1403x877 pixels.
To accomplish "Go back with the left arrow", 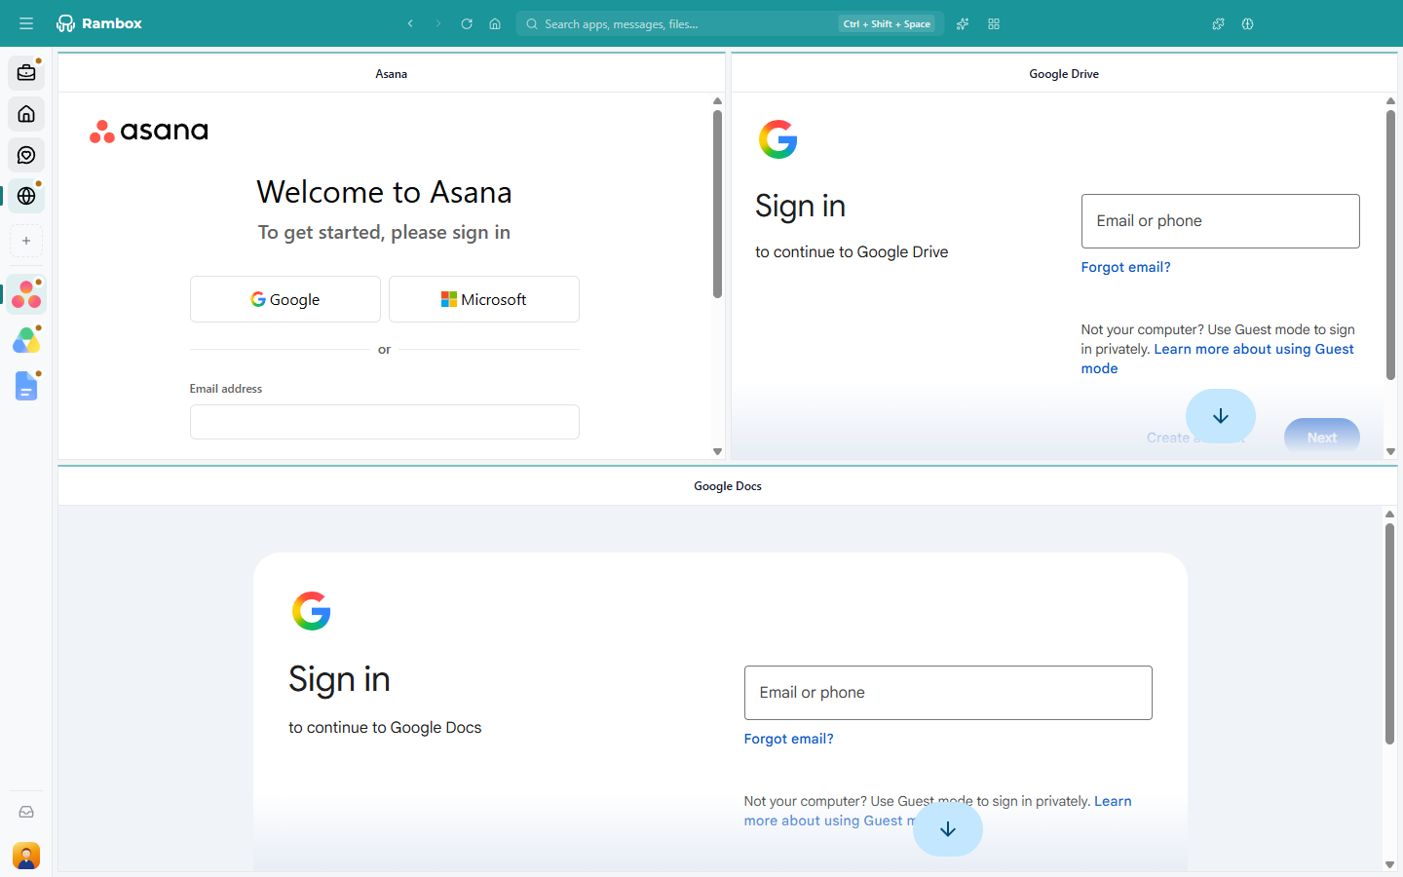I will [x=410, y=23].
